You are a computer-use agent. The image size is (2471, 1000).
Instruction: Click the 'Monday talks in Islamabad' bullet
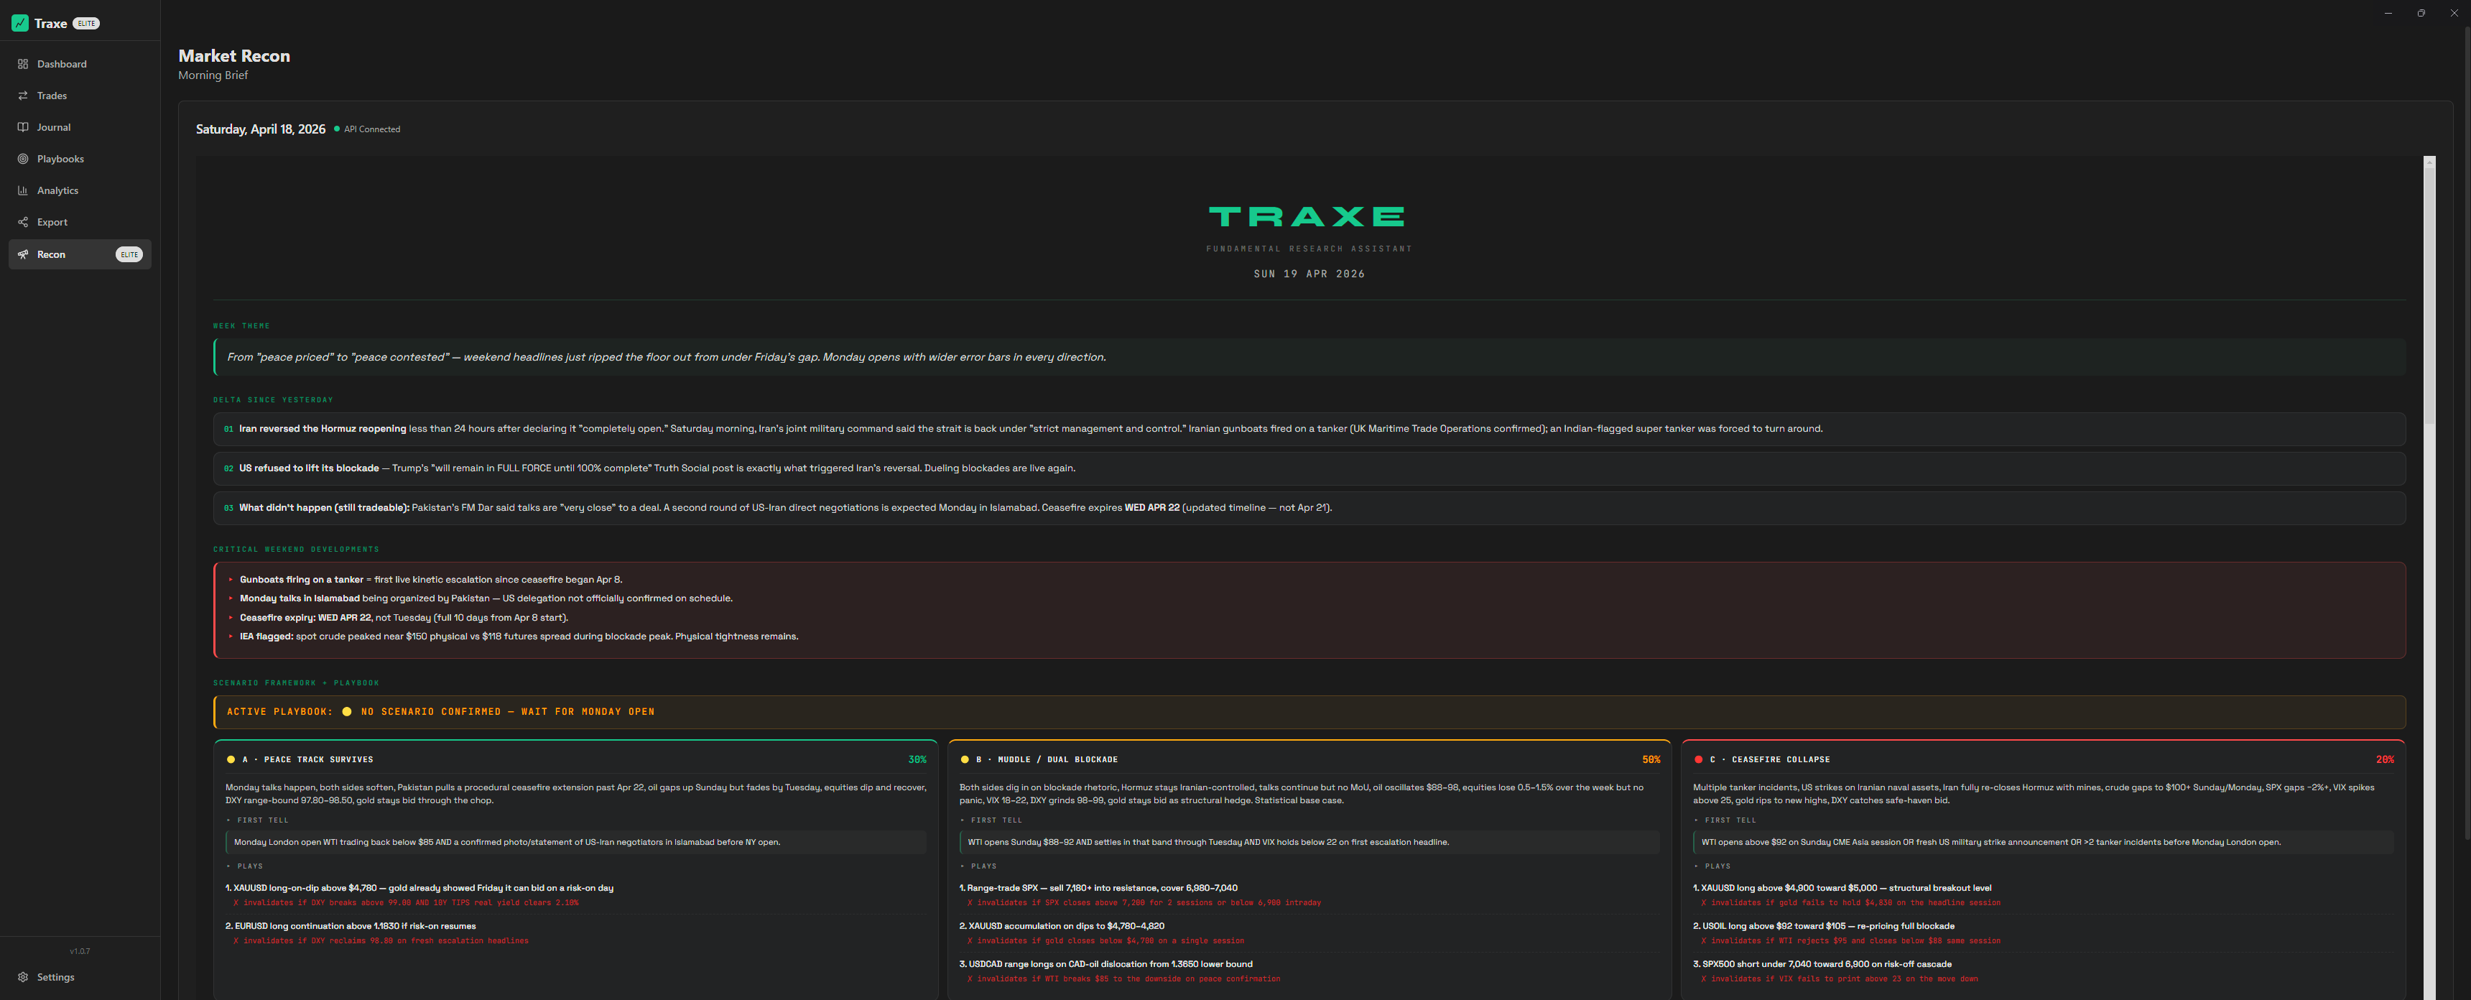pos(486,599)
